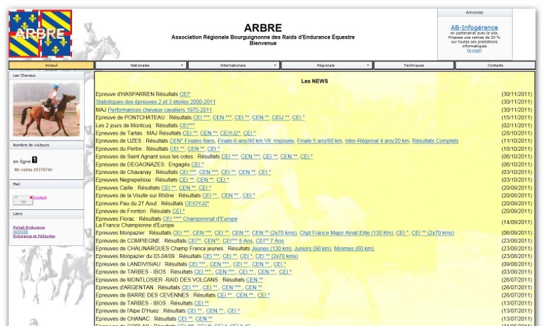Open UZES CEN* Finales 6ans link
The height and width of the screenshot is (326, 544).
(x=192, y=141)
